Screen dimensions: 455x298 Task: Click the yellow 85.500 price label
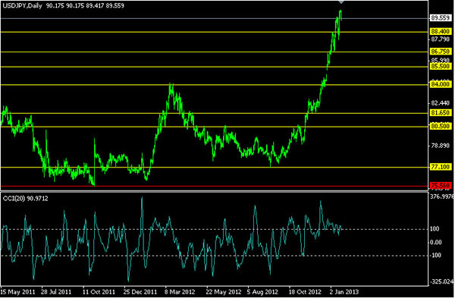440,67
